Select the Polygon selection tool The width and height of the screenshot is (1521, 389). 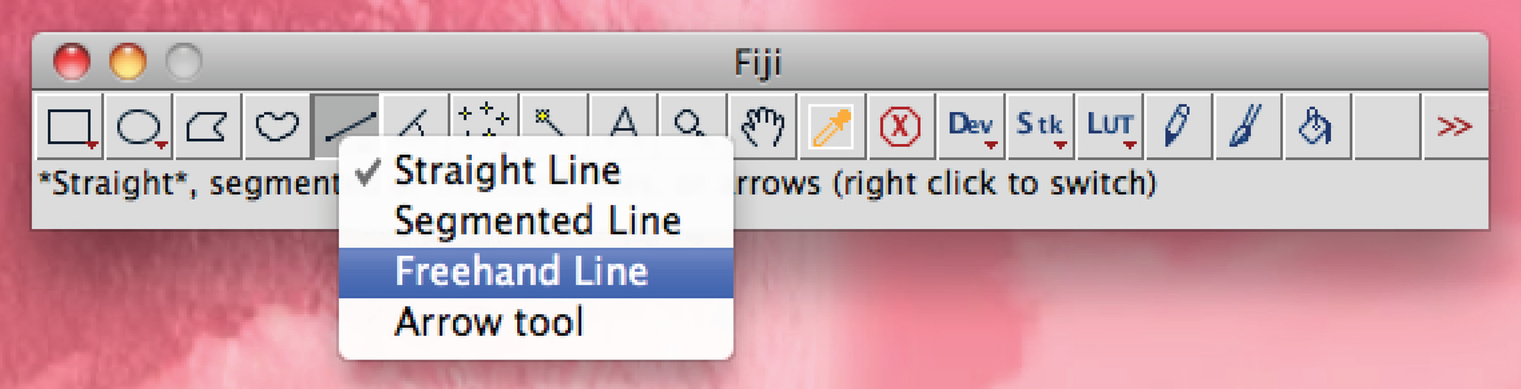click(208, 125)
